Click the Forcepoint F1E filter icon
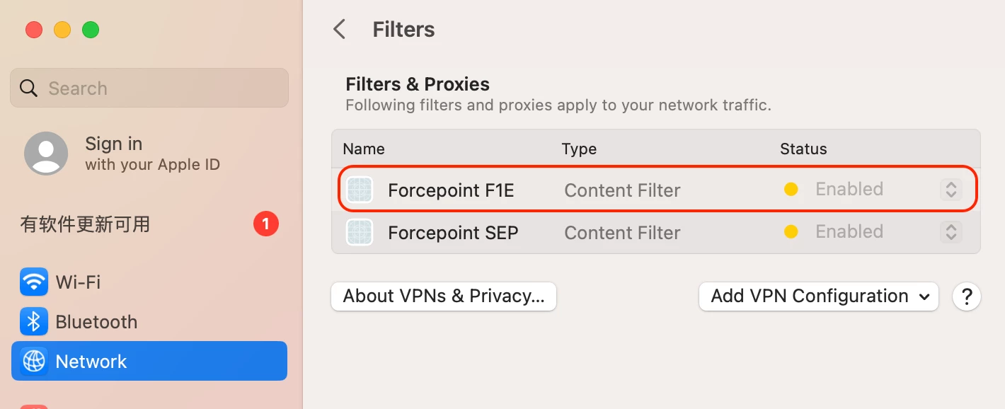Viewport: 1005px width, 409px height. pos(360,190)
